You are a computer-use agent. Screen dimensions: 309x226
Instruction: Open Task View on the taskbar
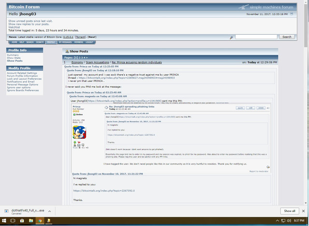[13, 221]
